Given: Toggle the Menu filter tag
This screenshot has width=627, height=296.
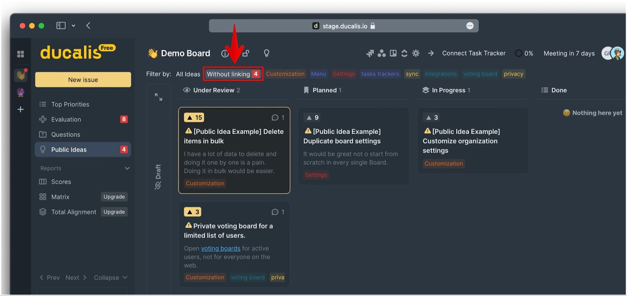Looking at the screenshot, I should [x=318, y=74].
